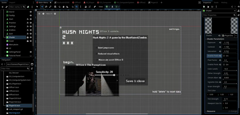Expand the Resource section in Inspector
The image size is (240, 115).
pyautogui.click(x=211, y=111)
